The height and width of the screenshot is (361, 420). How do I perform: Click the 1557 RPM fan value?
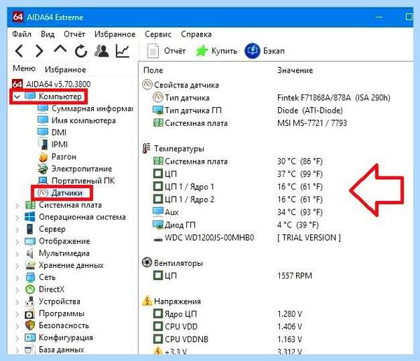click(x=295, y=276)
